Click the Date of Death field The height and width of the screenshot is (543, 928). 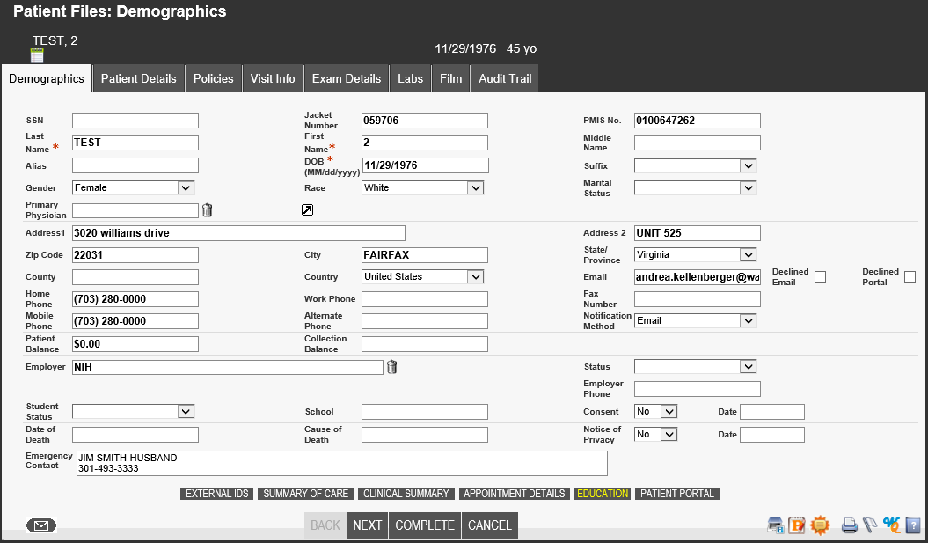(x=135, y=435)
